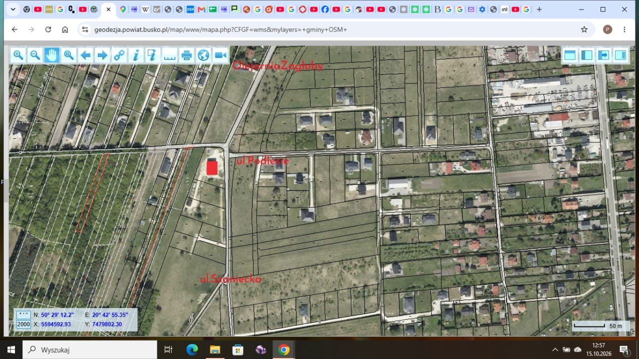Screen dimensions: 639x359
Task: Click the video camera map tool
Action: pos(220,55)
